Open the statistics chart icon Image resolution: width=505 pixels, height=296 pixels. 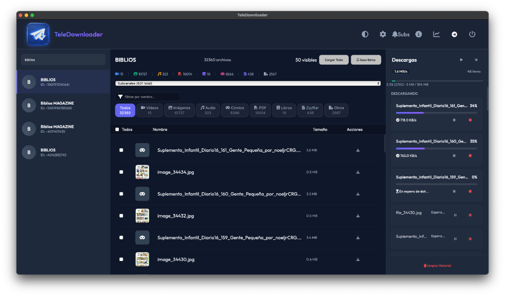click(436, 34)
